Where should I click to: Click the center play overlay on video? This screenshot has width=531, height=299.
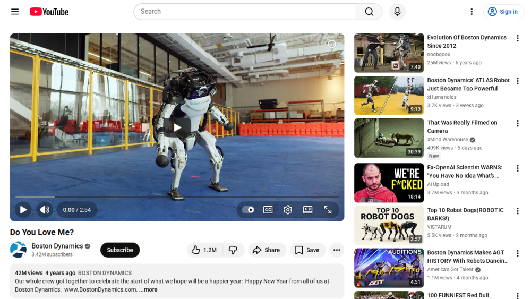coord(177,127)
